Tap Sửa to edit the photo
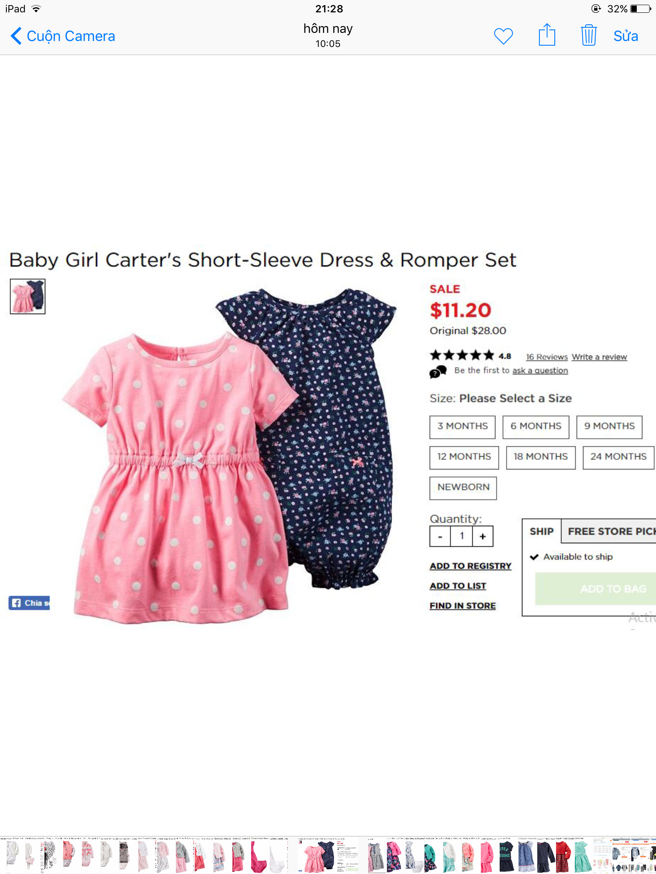The image size is (656, 874). point(626,36)
